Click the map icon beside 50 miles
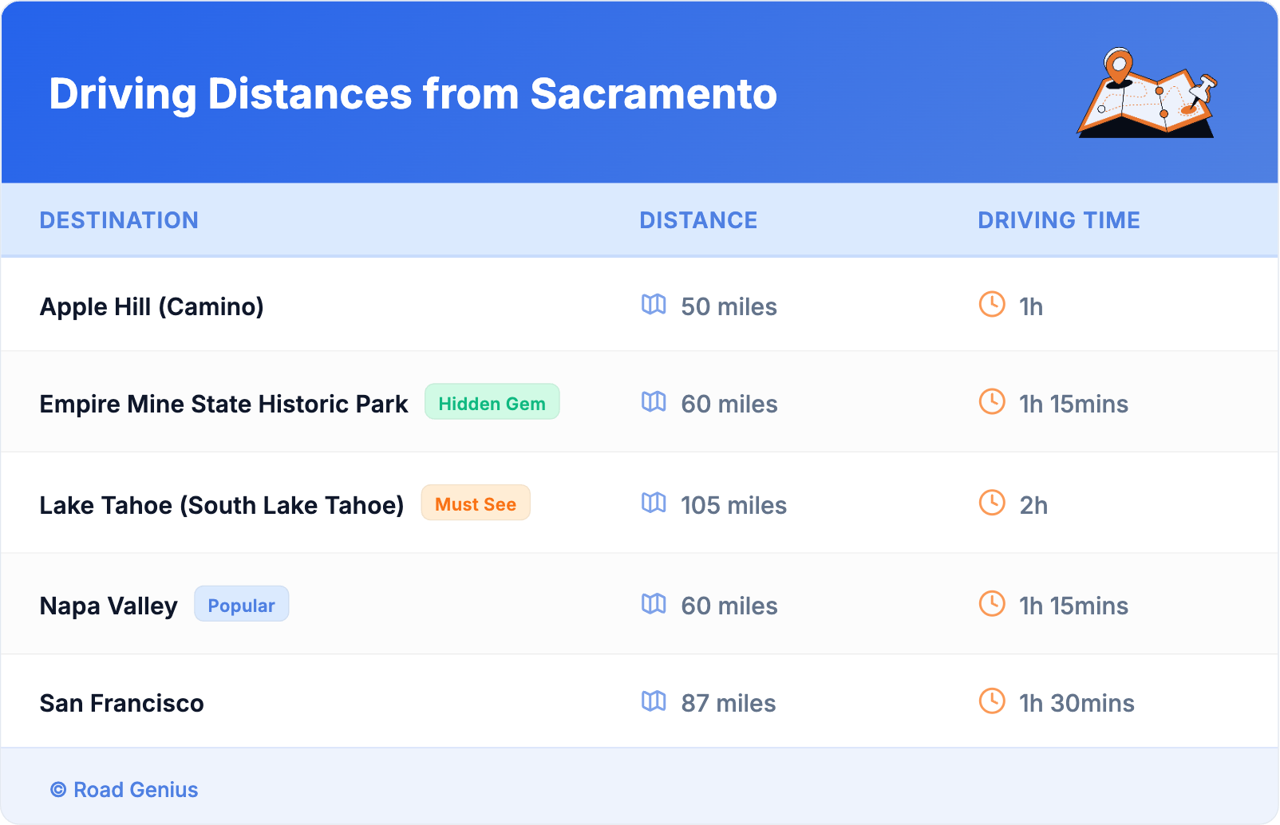The height and width of the screenshot is (825, 1280). pyautogui.click(x=654, y=305)
